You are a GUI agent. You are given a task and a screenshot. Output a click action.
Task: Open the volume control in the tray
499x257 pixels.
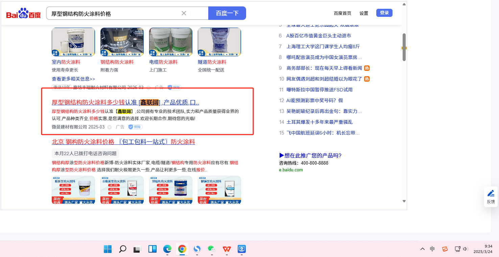pyautogui.click(x=466, y=249)
